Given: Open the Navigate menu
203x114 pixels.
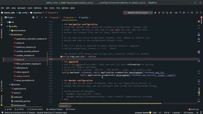Looking at the screenshot, I should 22,8.
